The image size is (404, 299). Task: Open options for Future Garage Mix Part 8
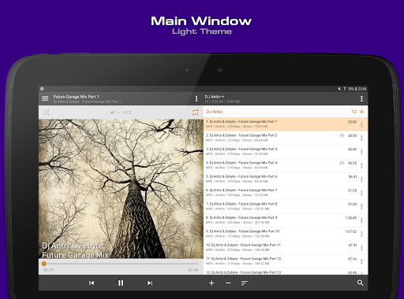[361, 207]
